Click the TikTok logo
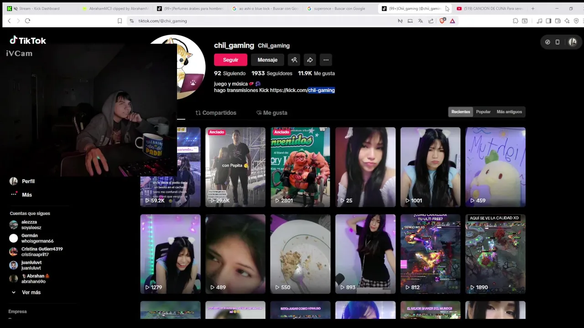The image size is (584, 328). [28, 41]
